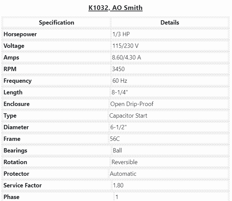Viewport: 232px width, 201px height.
Task: Click the K1032, AO Smith title link
Action: click(x=115, y=8)
